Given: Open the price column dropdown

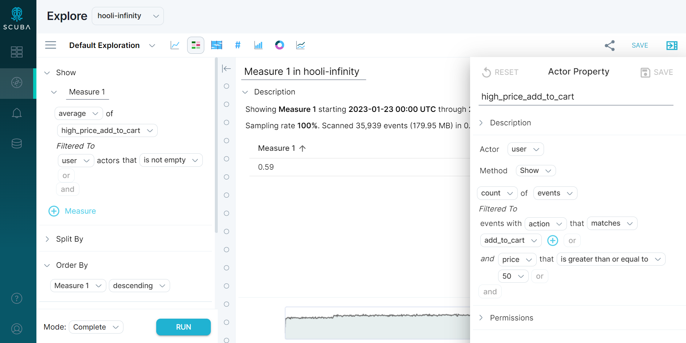Looking at the screenshot, I should (x=517, y=259).
